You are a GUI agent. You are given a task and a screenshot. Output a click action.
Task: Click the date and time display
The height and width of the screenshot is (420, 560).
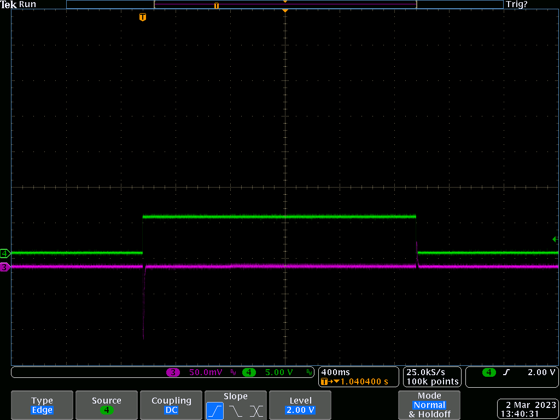pos(527,410)
